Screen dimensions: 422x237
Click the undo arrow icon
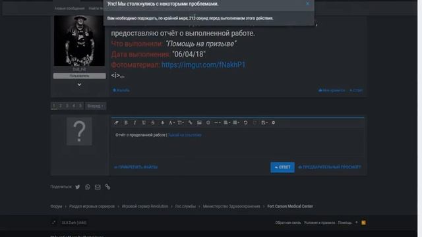point(245,122)
